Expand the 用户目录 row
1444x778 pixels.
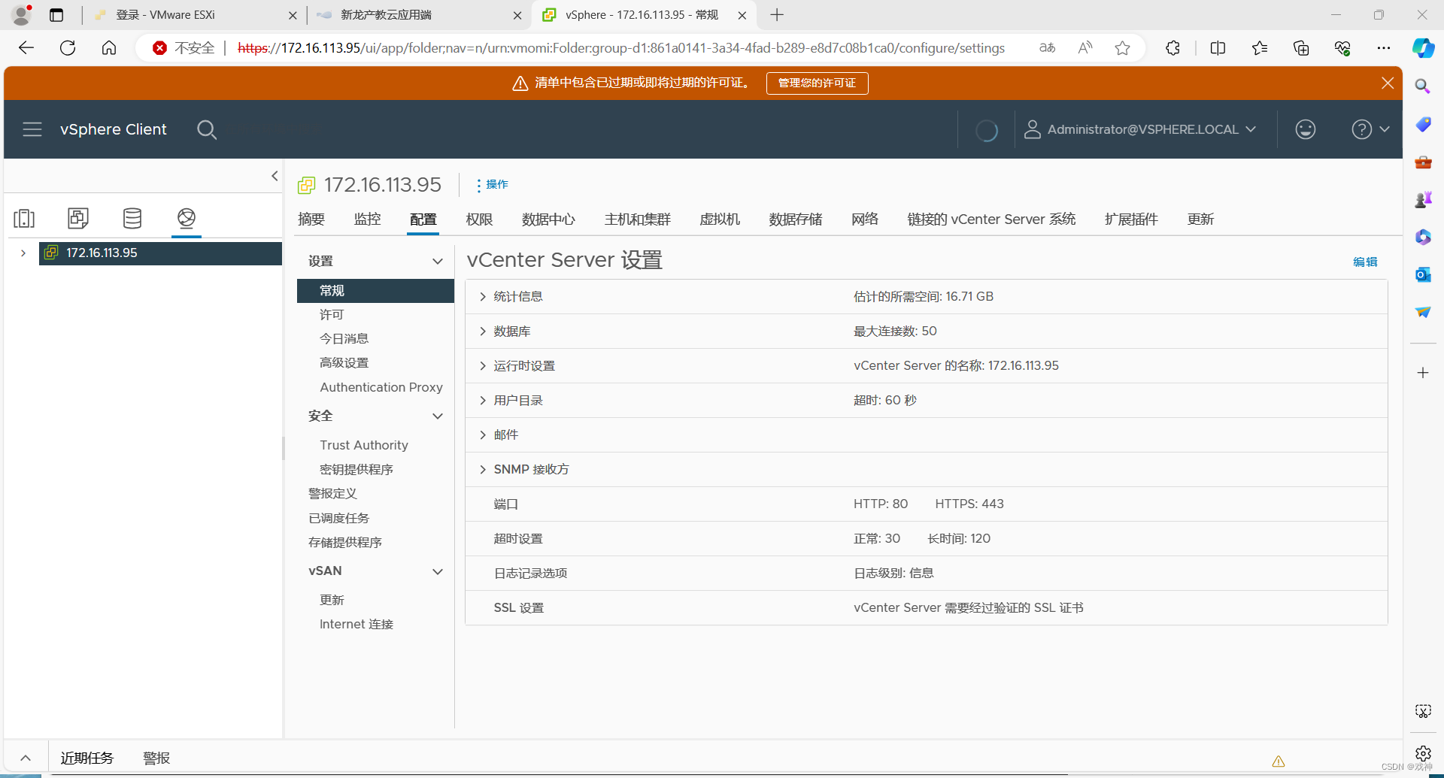click(x=483, y=400)
